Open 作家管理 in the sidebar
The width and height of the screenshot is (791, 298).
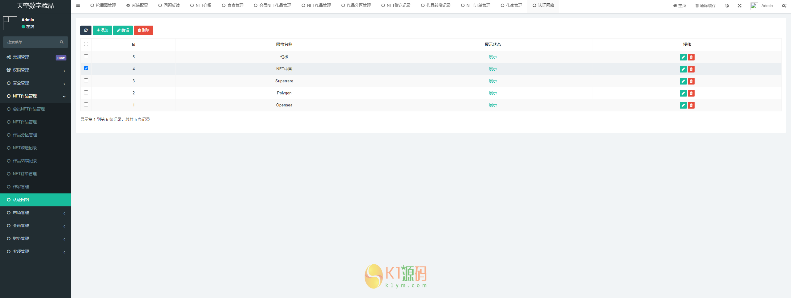pos(36,187)
